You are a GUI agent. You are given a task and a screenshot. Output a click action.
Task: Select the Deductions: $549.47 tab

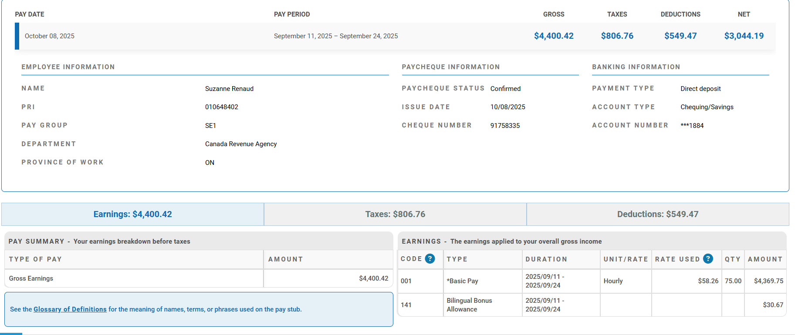tap(657, 214)
